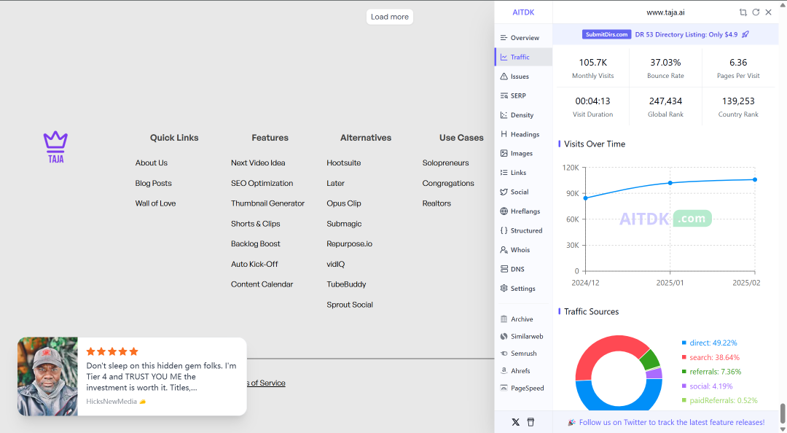Open Semrush for this site
Image resolution: width=787 pixels, height=433 pixels.
[523, 353]
